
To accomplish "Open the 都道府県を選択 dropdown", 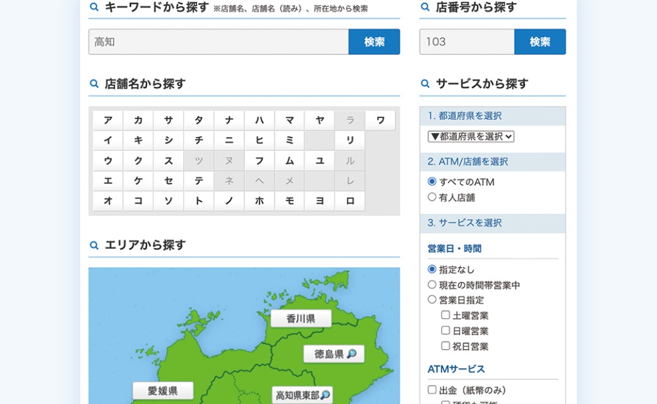I will (471, 136).
